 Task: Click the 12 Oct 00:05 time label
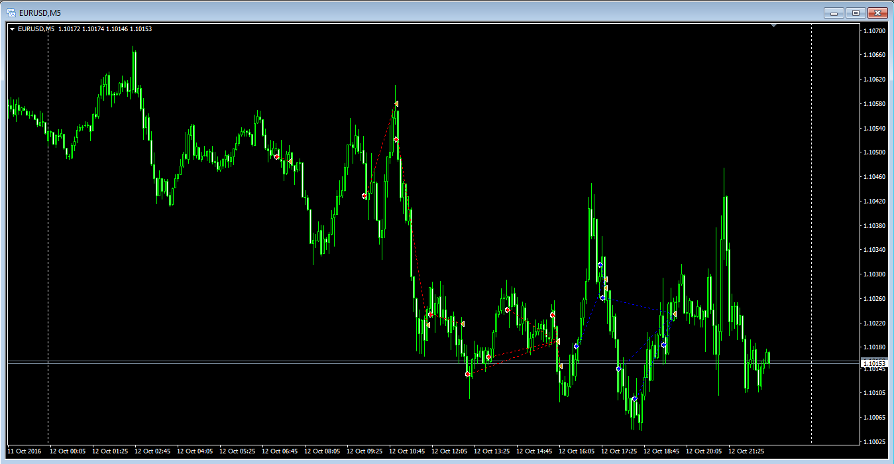[68, 451]
